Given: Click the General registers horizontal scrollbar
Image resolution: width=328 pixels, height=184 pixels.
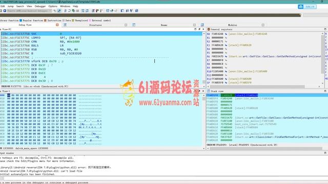Looking at the screenshot, I should coord(257,86).
